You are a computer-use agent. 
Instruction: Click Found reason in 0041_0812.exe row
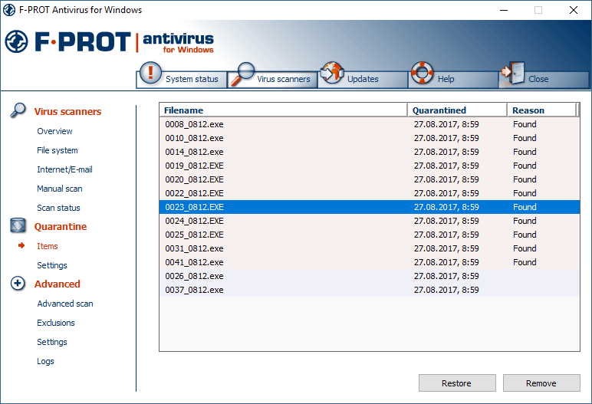point(525,262)
